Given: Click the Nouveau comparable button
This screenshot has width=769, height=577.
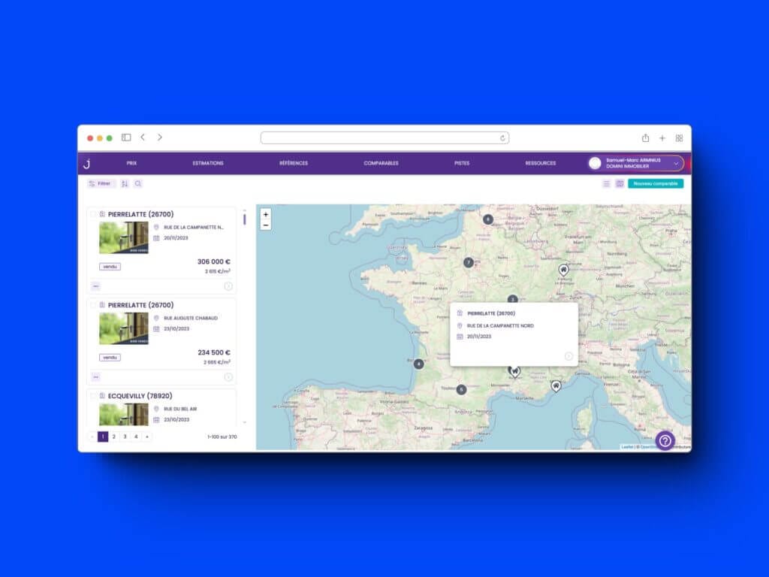Looking at the screenshot, I should pos(656,183).
